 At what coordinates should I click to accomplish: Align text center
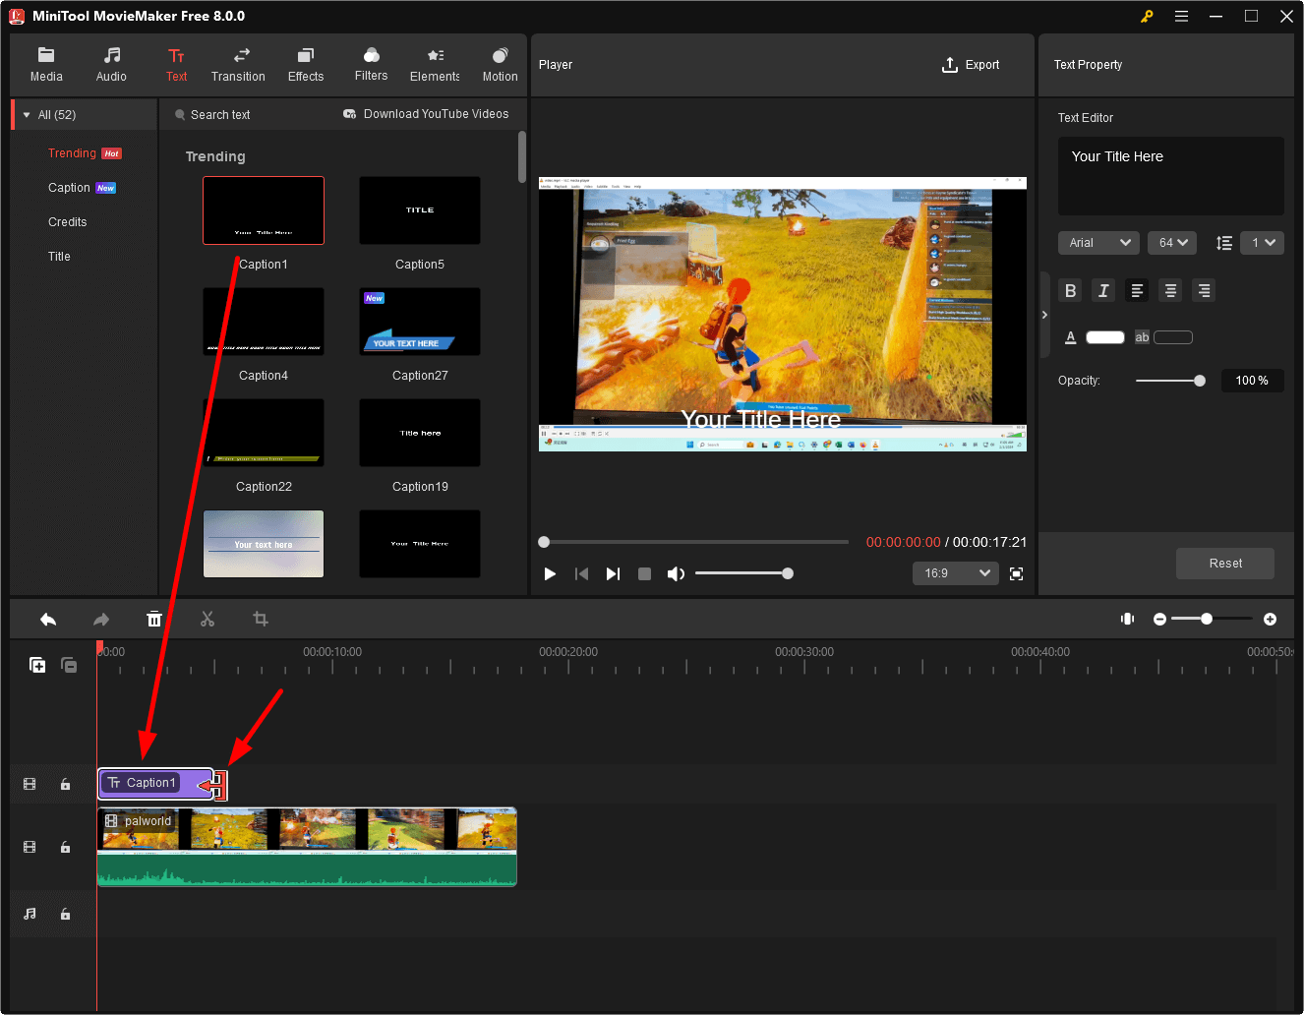coord(1170,290)
